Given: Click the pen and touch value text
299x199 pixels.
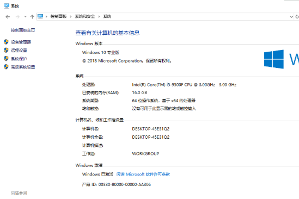Looking at the screenshot, I should click(164, 109).
